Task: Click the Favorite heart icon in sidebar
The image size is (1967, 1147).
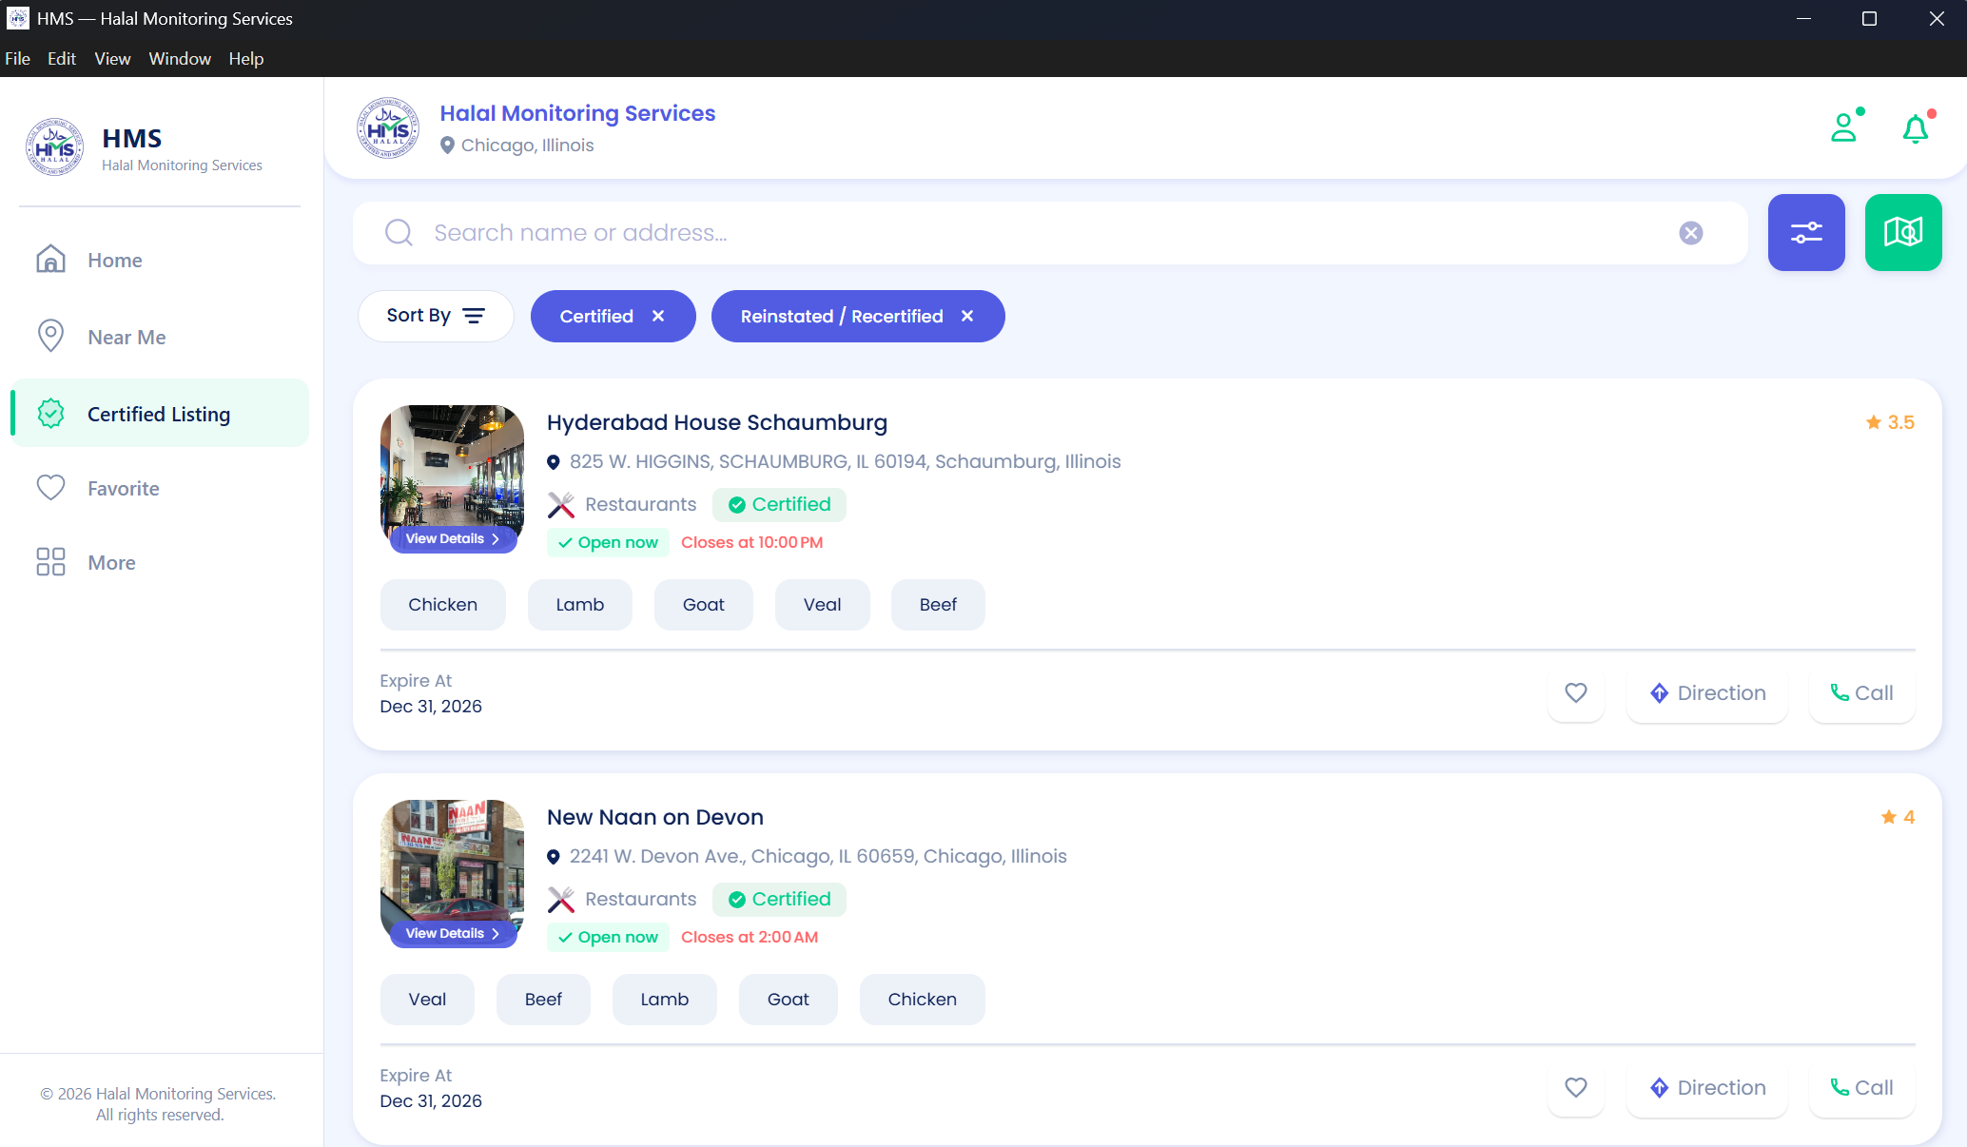Action: [x=50, y=488]
